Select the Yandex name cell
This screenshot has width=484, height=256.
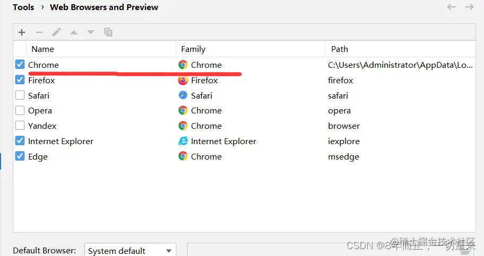pos(42,126)
